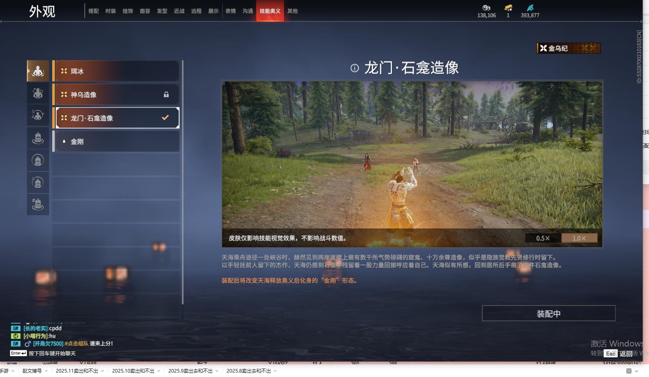Select the sidebar figure icon with circular arrow
Image resolution: width=649 pixels, height=377 pixels.
pyautogui.click(x=38, y=116)
